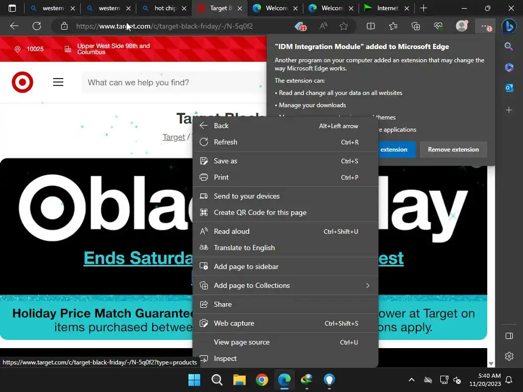The image size is (523, 392).
Task: Select Inspect from the context menu
Action: click(285, 358)
